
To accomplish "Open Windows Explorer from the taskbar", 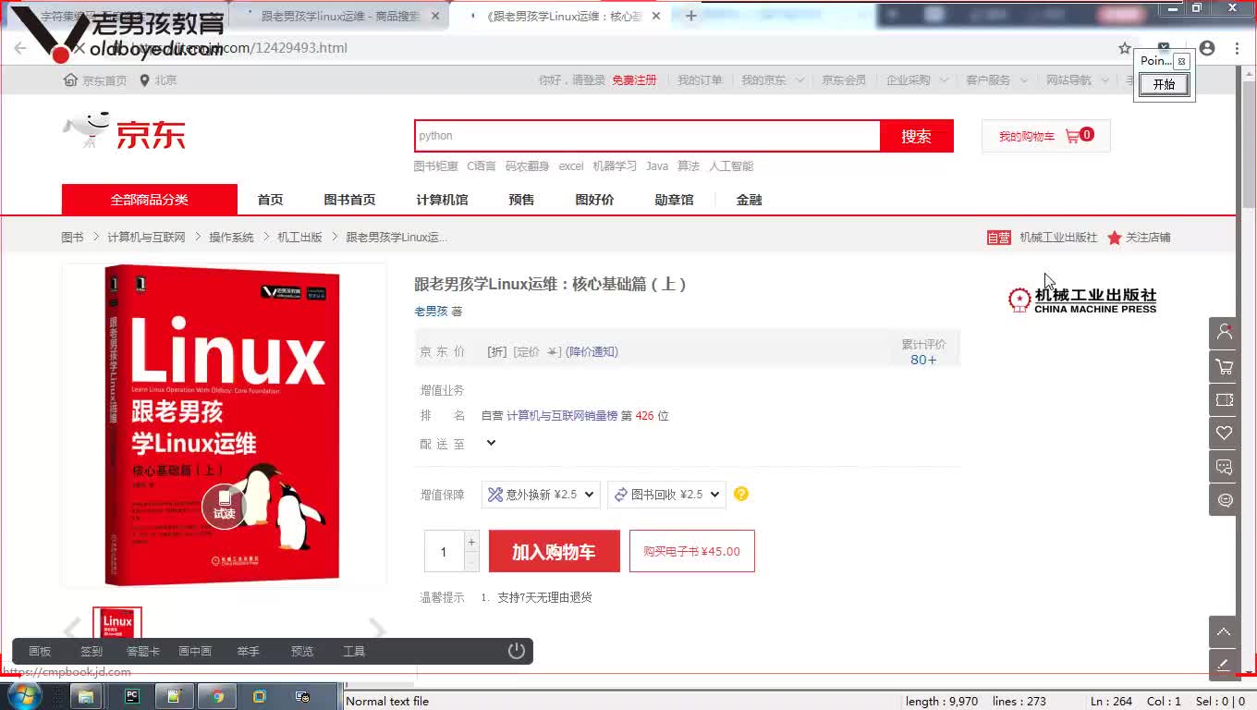I will tap(85, 696).
